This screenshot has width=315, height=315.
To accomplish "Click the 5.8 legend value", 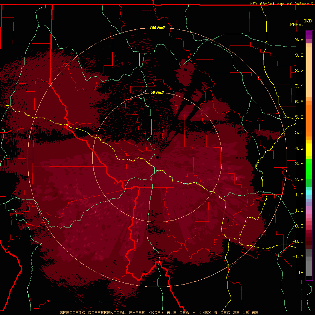I will pos(299,117).
